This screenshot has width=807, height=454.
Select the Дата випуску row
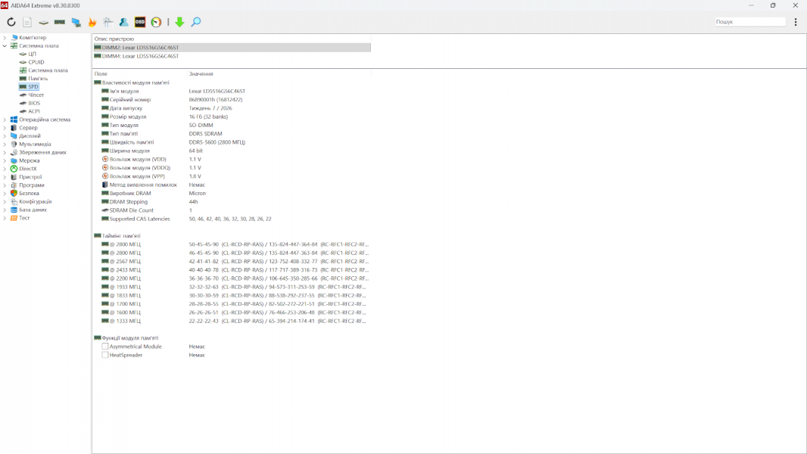232,108
